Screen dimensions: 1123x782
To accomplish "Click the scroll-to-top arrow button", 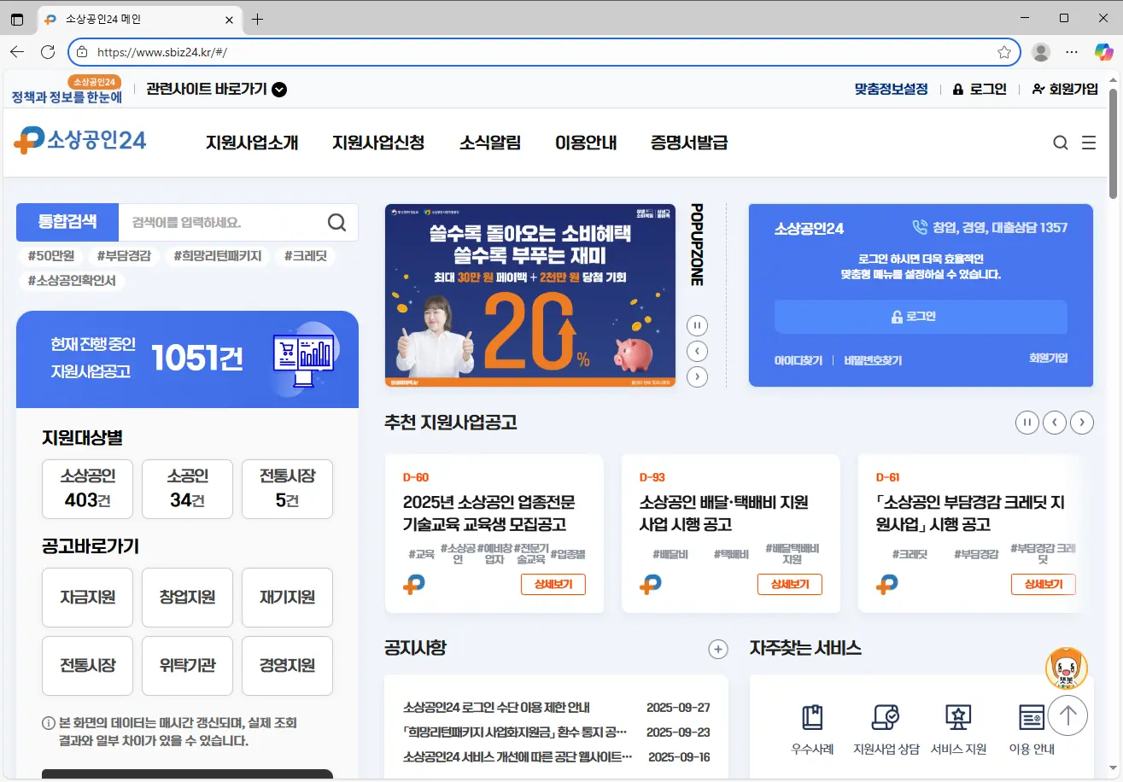I will [x=1067, y=715].
